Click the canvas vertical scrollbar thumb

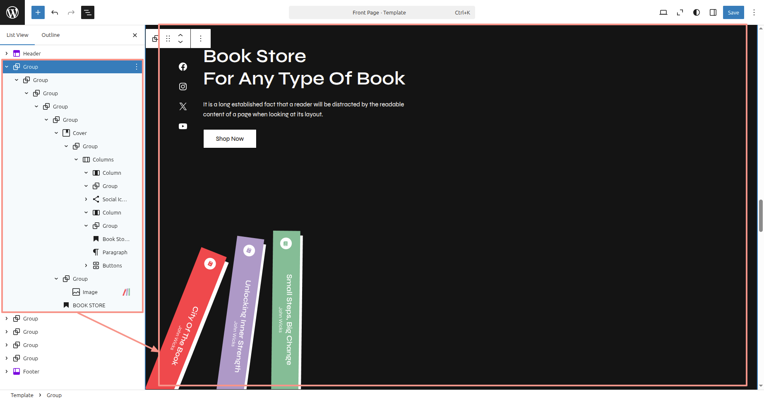tap(761, 215)
